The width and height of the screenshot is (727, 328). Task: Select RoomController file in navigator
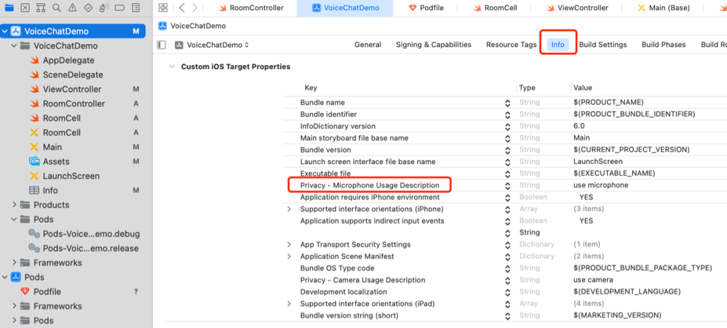(x=73, y=104)
